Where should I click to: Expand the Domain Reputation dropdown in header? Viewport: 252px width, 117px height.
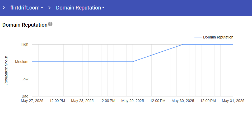pos(80,8)
